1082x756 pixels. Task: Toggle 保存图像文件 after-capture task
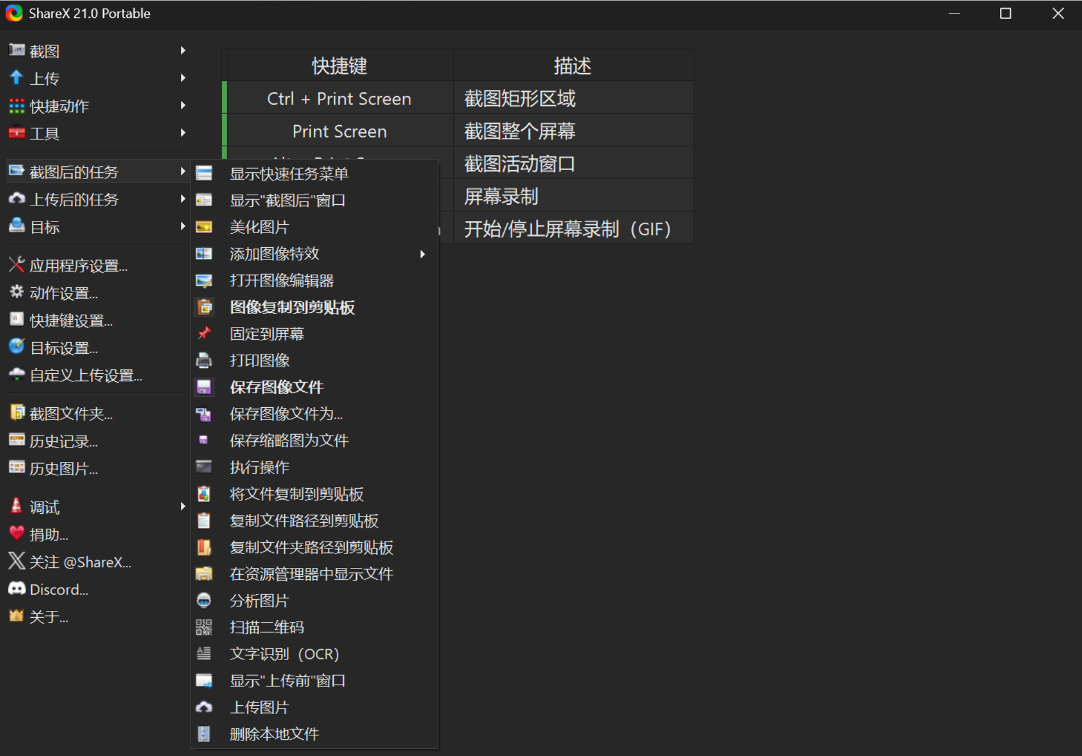[x=314, y=387]
